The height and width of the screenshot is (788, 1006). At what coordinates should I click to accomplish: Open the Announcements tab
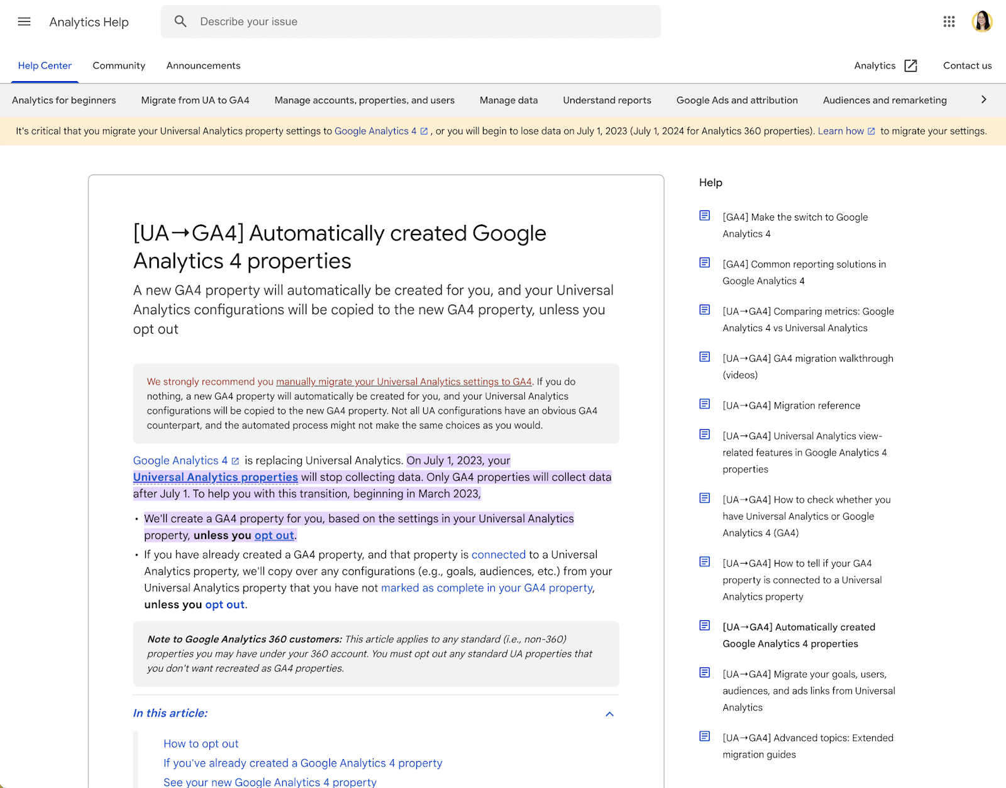coord(203,65)
